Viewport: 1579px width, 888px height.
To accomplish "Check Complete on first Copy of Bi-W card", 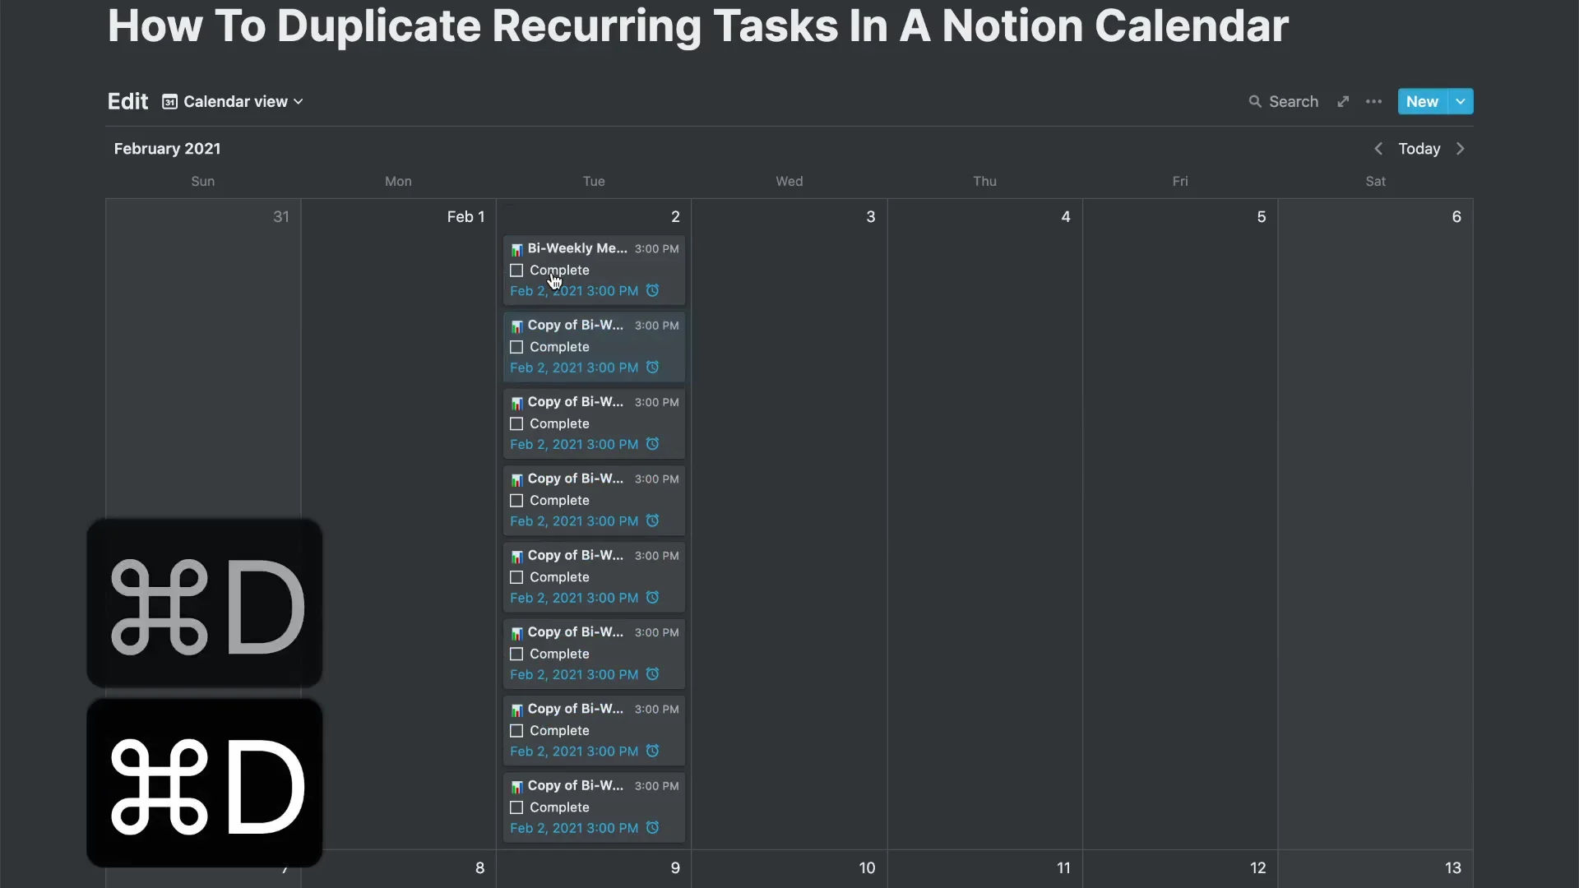I will 516,347.
